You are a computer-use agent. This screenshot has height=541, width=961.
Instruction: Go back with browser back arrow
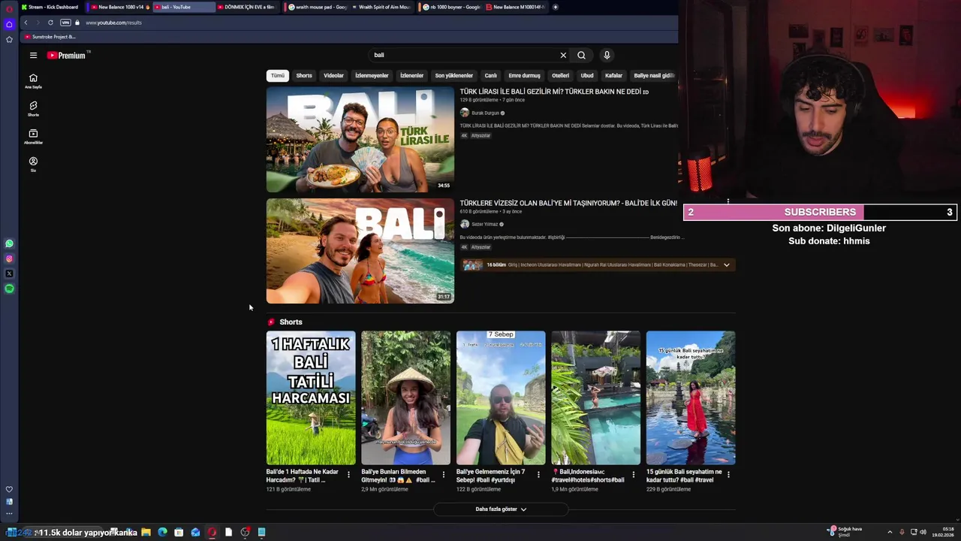tap(26, 23)
